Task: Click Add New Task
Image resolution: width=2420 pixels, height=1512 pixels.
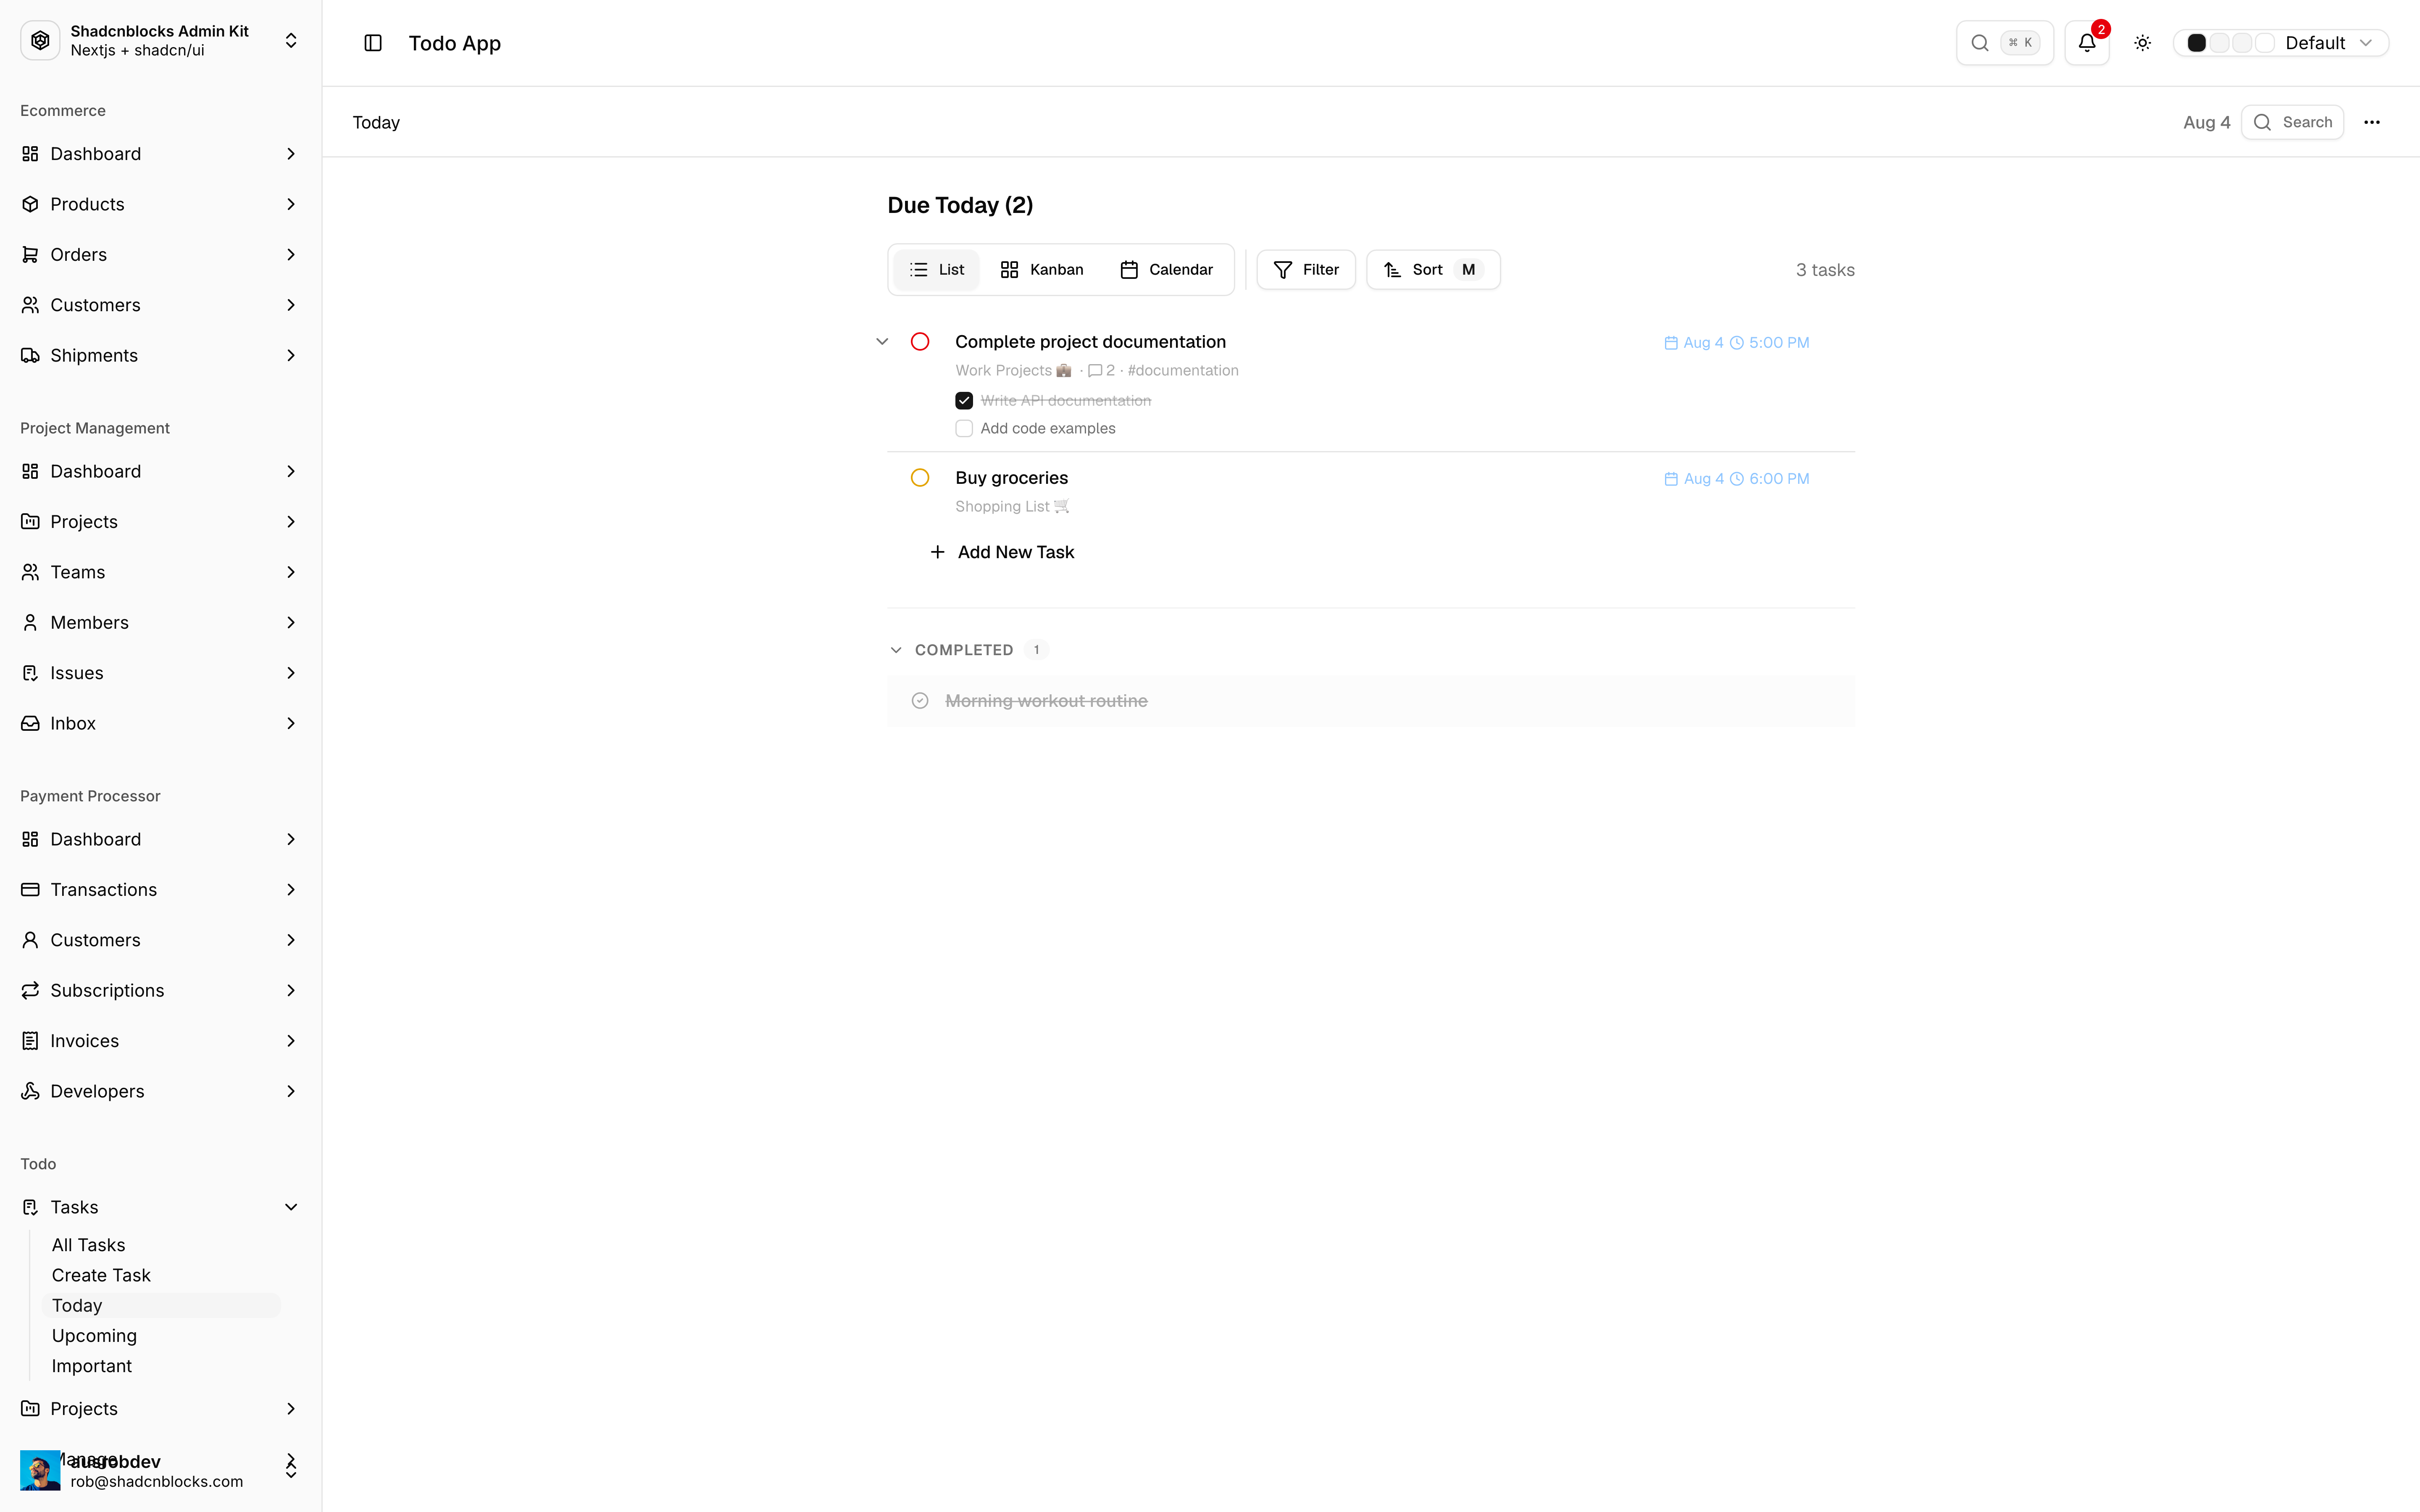Action: pyautogui.click(x=1002, y=552)
